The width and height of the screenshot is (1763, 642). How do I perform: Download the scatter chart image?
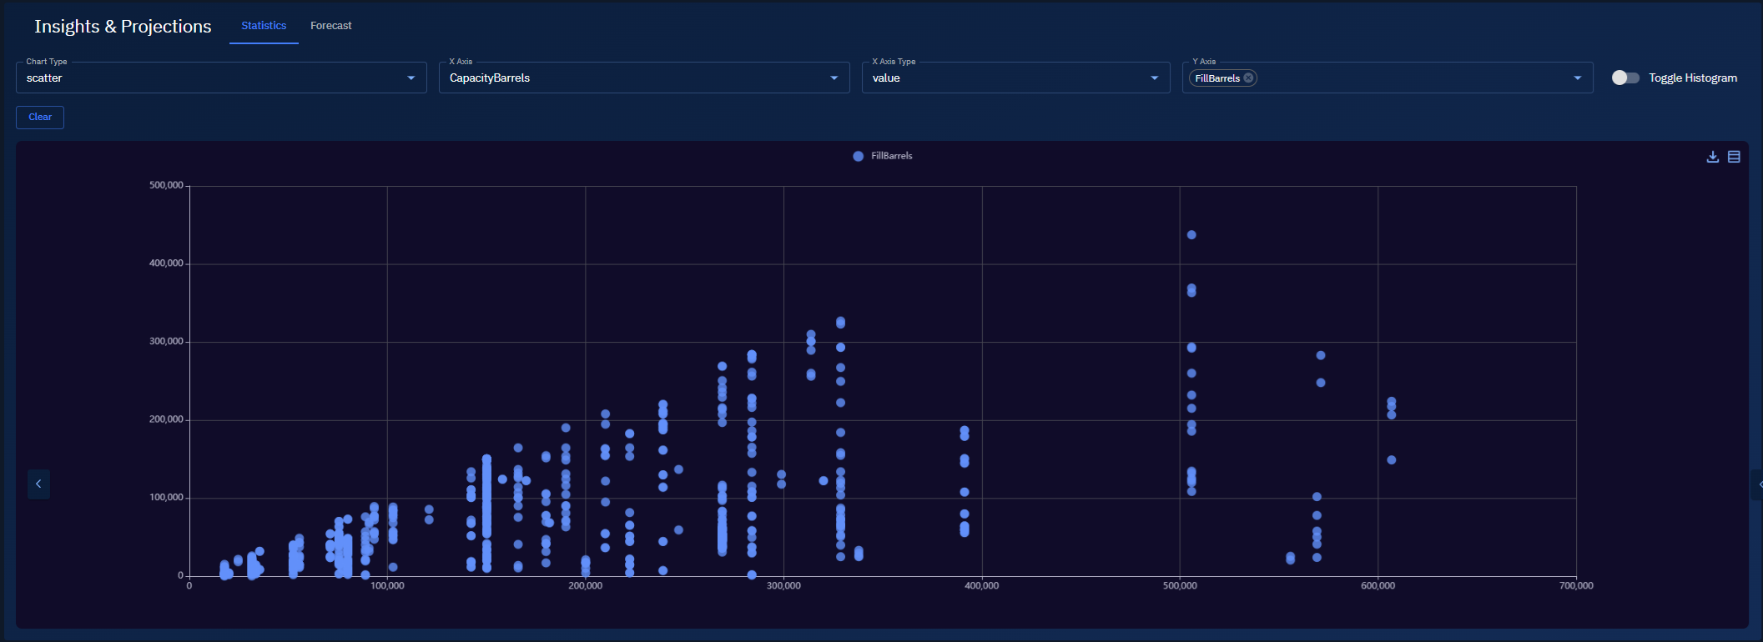tap(1712, 157)
